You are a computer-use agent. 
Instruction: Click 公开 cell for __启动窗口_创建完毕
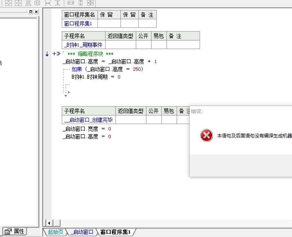pyautogui.click(x=154, y=120)
